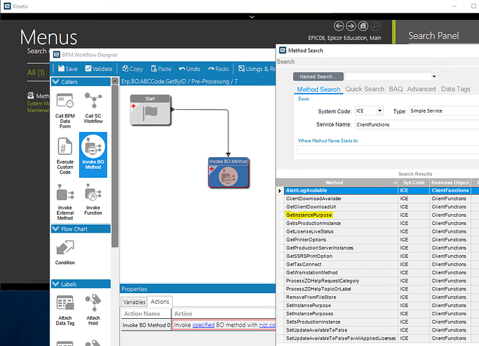Select the GetSSRSPrintOption method row
Image resolution: width=479 pixels, height=346 pixels.
(x=378, y=256)
